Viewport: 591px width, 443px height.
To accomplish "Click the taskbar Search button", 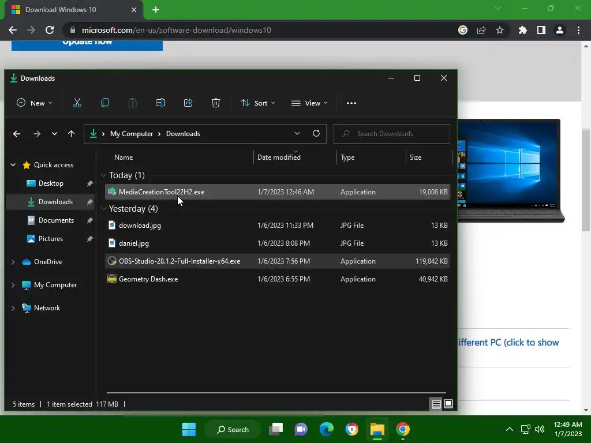I will coord(233,429).
